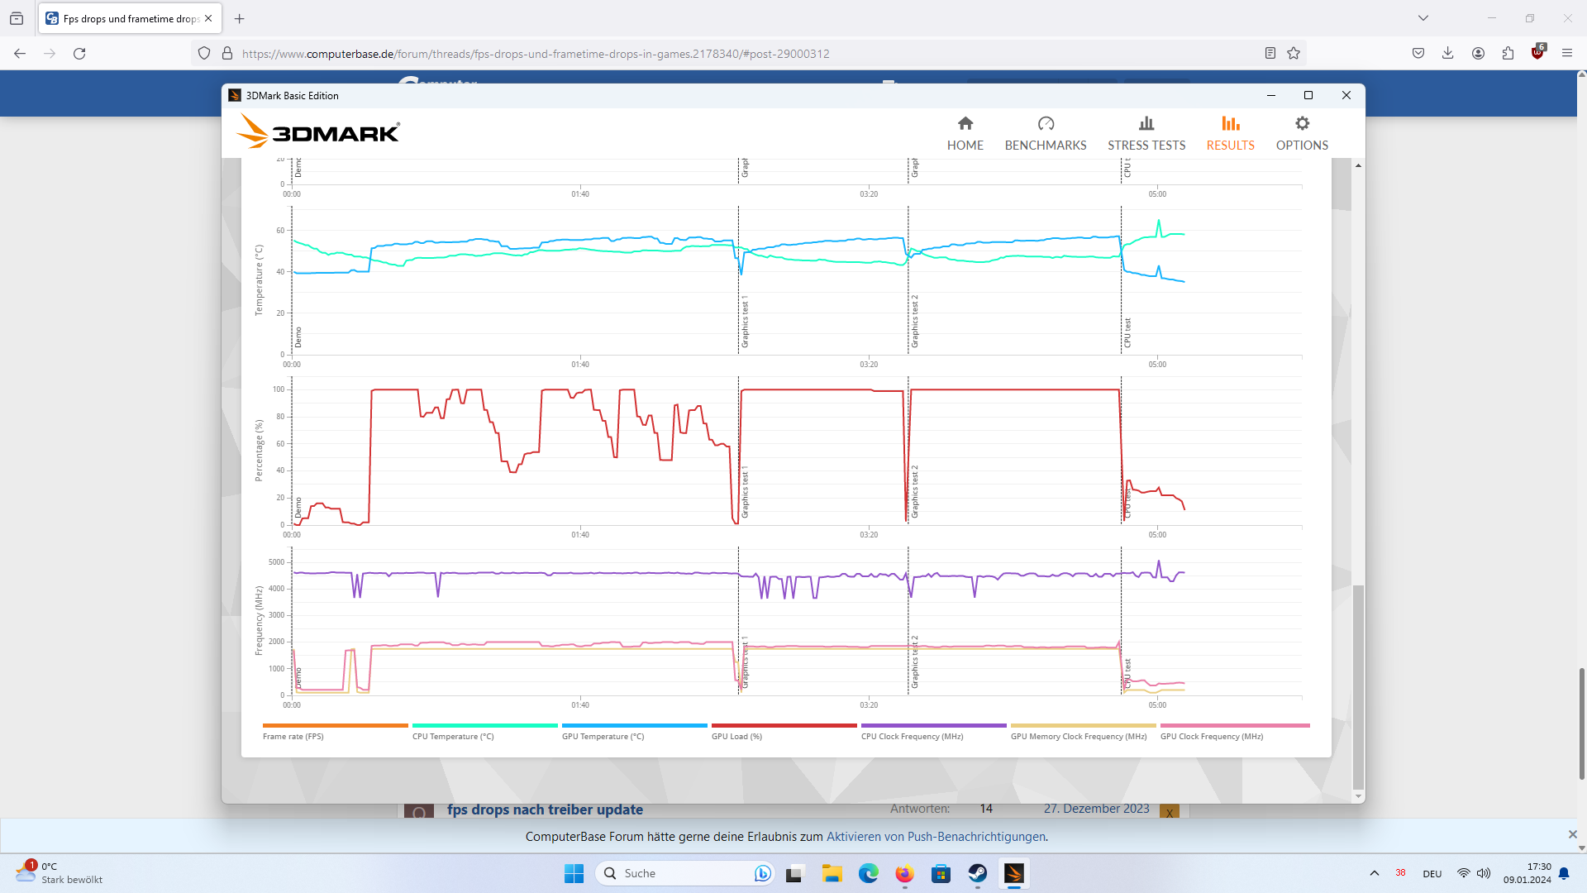
Task: Show hidden system tray icons
Action: pos(1374,873)
